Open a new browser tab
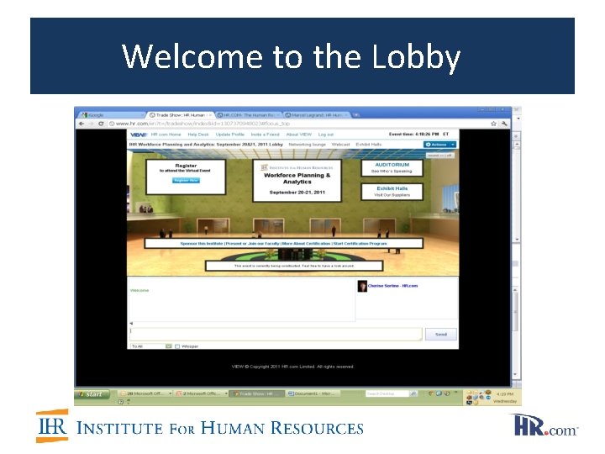605x454 pixels. coord(355,115)
